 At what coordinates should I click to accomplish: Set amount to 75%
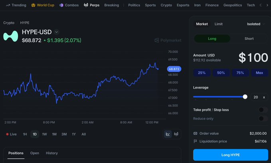[240, 73]
